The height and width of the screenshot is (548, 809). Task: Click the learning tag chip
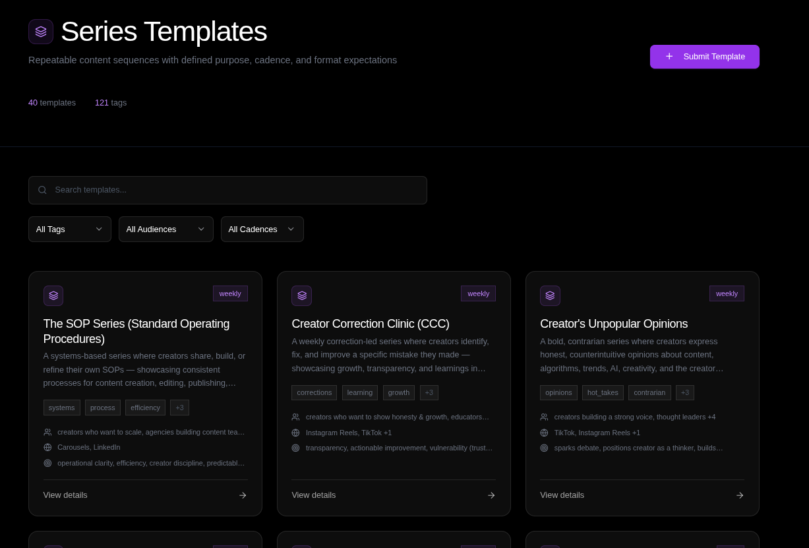point(360,393)
